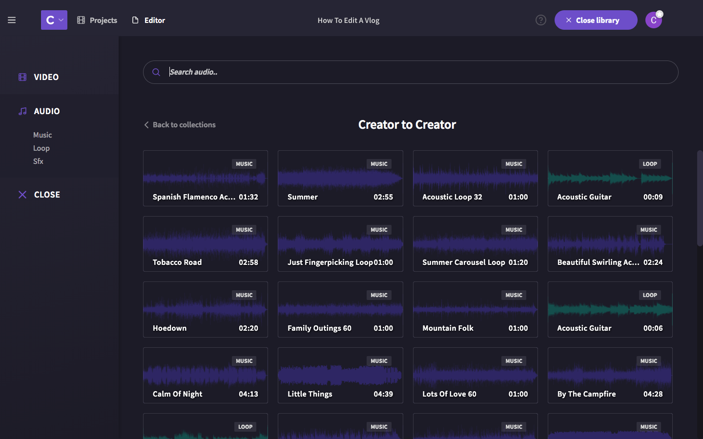Go to Projects

point(97,20)
